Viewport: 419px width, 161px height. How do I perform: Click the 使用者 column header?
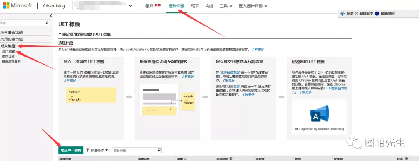click(x=338, y=159)
